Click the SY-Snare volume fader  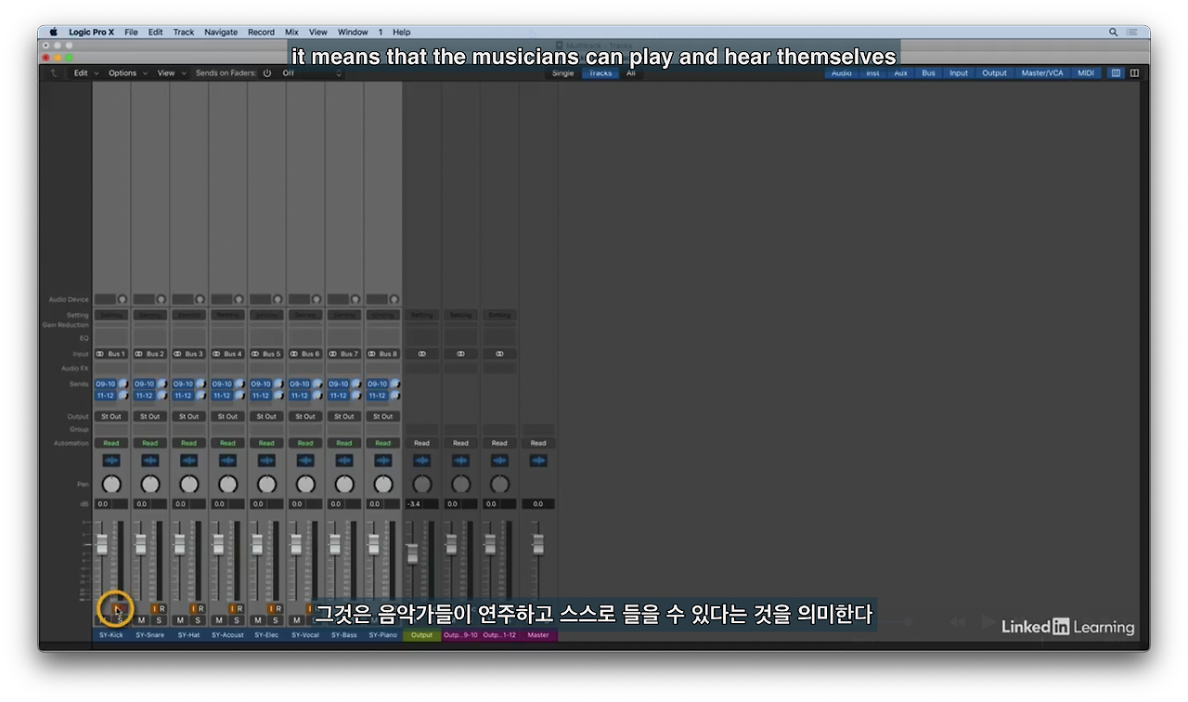pyautogui.click(x=141, y=544)
